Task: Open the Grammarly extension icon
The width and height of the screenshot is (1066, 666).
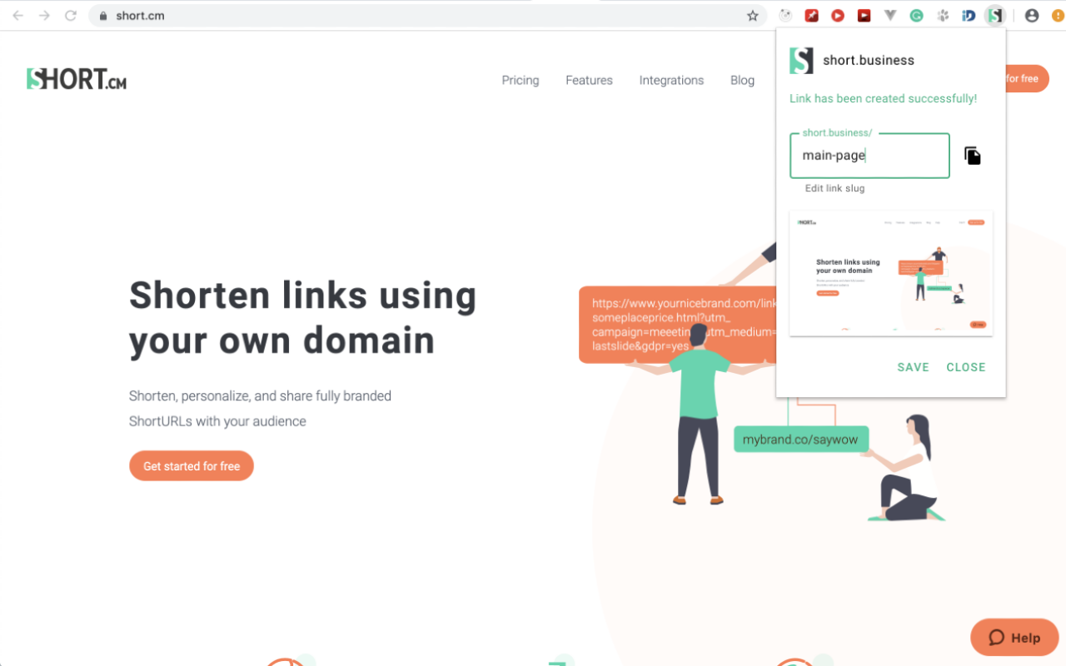Action: (917, 15)
